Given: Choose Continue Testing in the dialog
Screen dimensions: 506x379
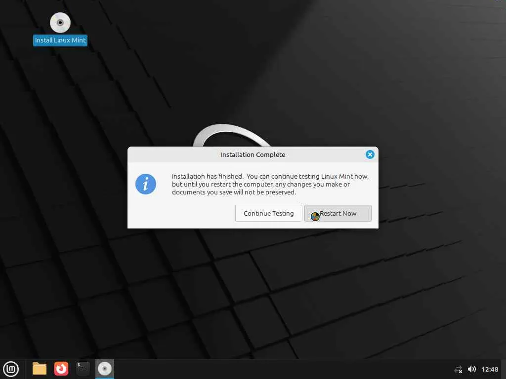Looking at the screenshot, I should tap(268, 213).
